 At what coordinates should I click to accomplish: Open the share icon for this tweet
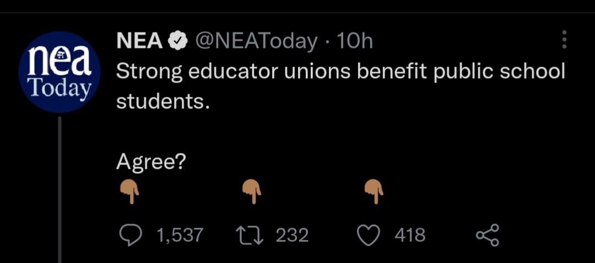(487, 235)
